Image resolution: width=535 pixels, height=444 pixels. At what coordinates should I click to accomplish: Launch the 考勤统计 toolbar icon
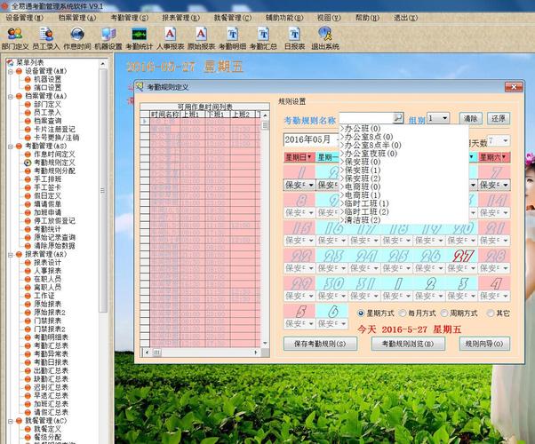point(140,38)
